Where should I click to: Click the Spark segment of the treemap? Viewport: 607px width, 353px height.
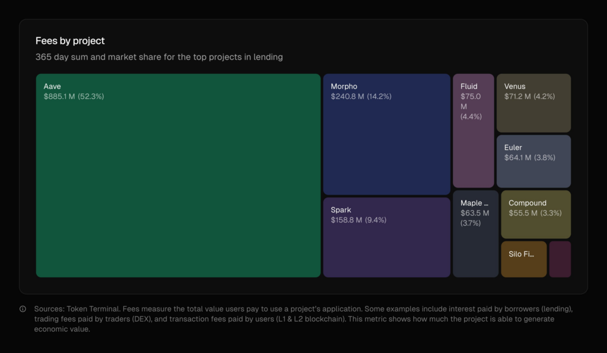386,237
